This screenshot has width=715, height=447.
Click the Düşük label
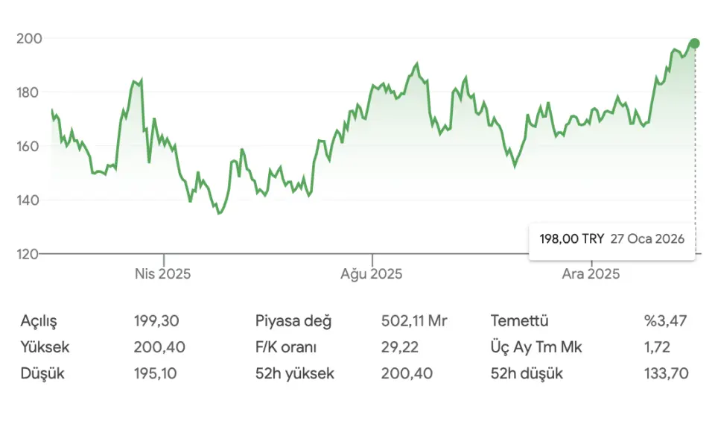point(42,373)
